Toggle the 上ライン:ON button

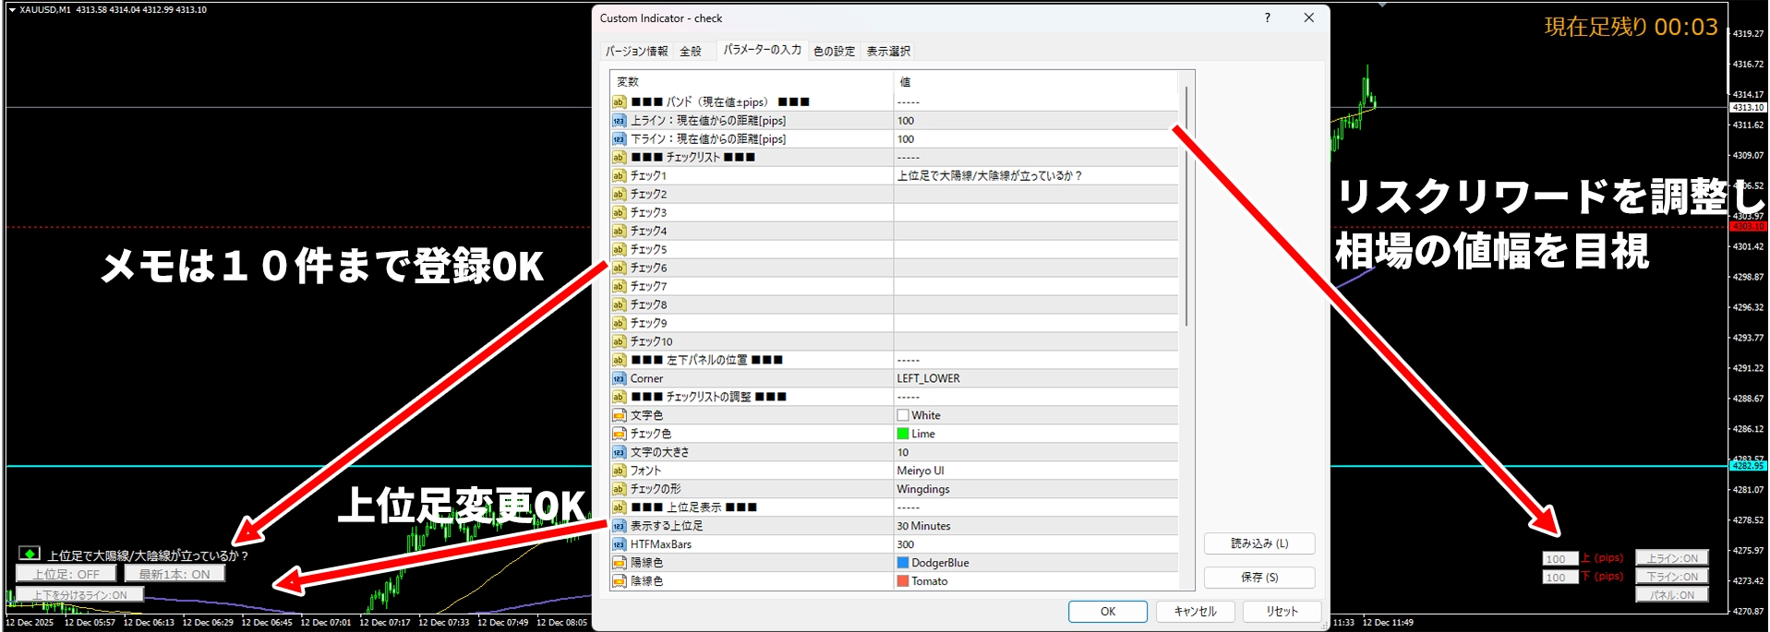pos(1672,558)
